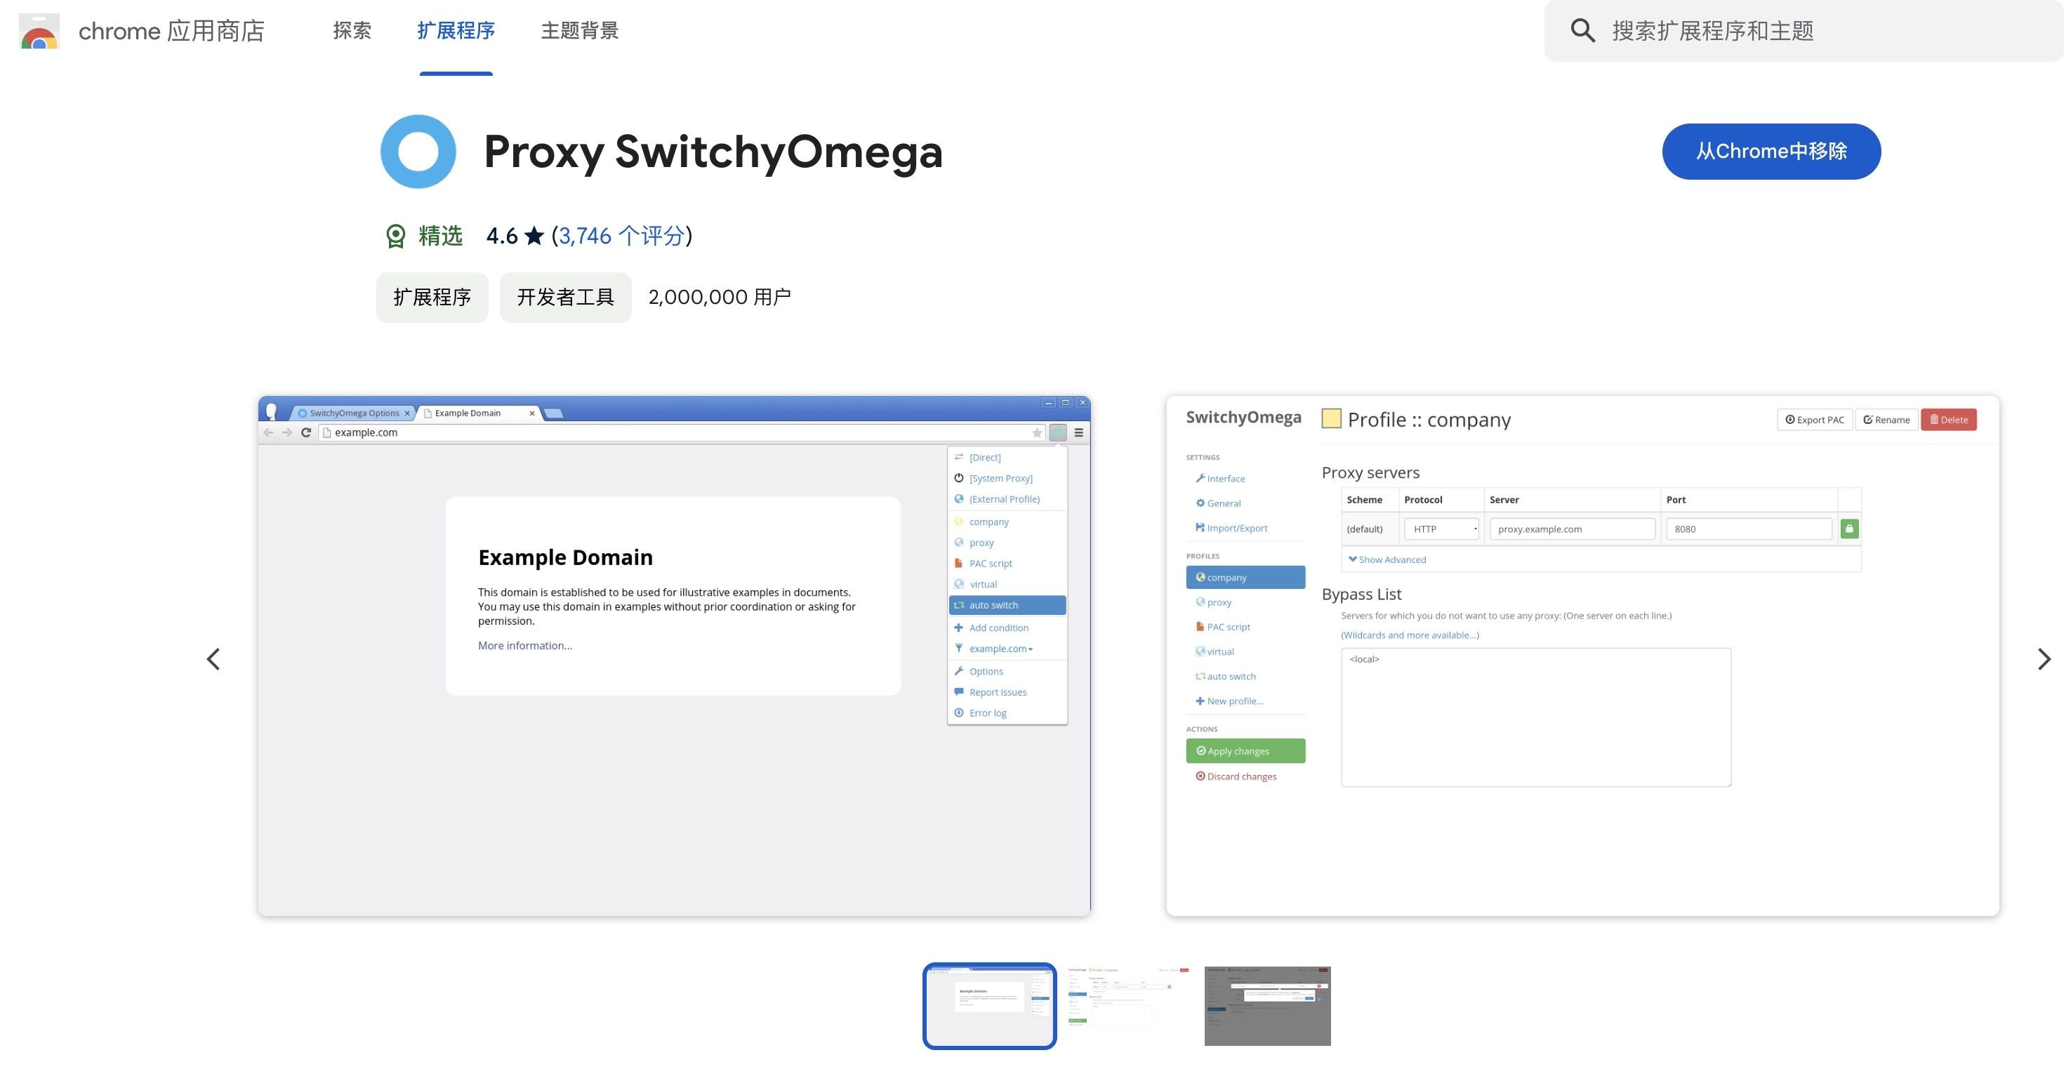Select the first screenshot thumbnail
Screen dimensions: 2071x1088
(989, 1006)
